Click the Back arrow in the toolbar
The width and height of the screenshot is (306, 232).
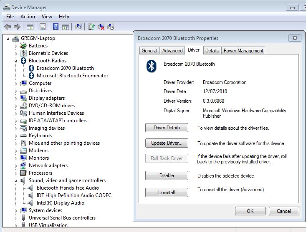(x=7, y=27)
